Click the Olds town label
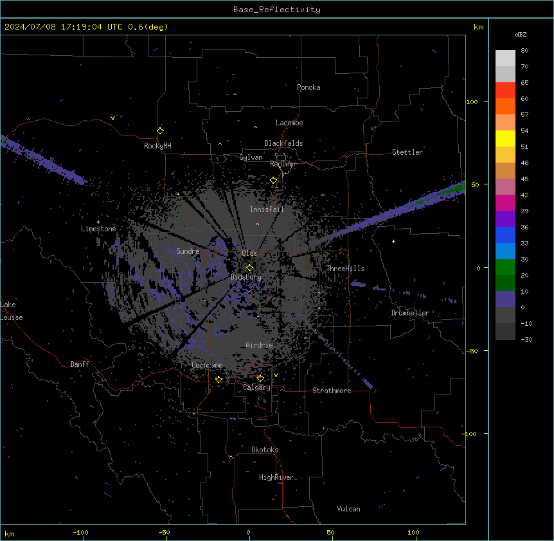Viewport: 554px width, 541px height. (249, 253)
